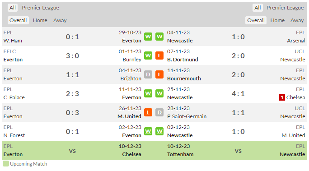Image resolution: width=309 pixels, height=171 pixels.
Task: Click the red card badge beside Chelsea
Action: pyautogui.click(x=282, y=97)
